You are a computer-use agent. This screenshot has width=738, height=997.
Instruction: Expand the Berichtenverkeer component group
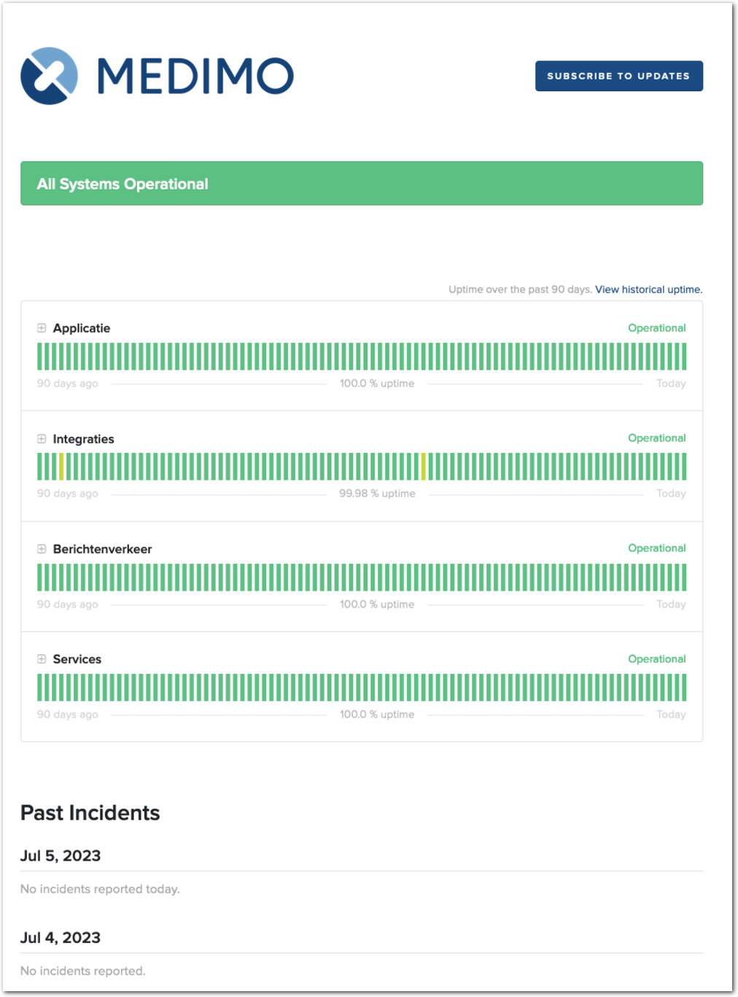coord(42,549)
